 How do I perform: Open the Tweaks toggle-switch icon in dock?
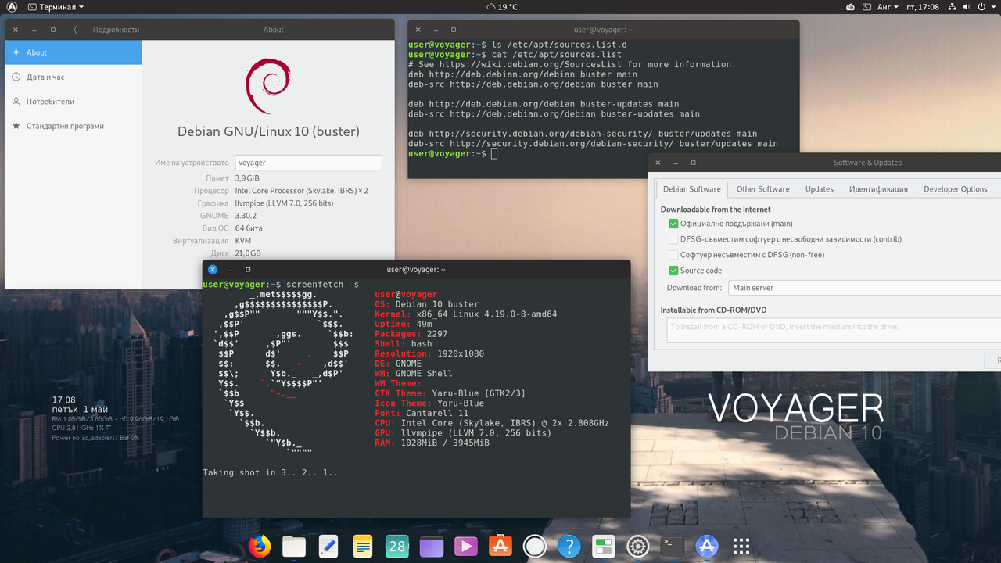coord(604,546)
